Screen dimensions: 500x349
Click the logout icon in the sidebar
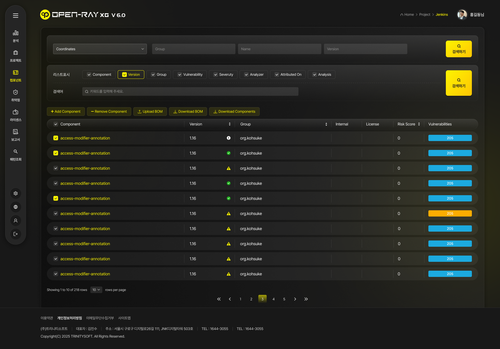(16, 234)
